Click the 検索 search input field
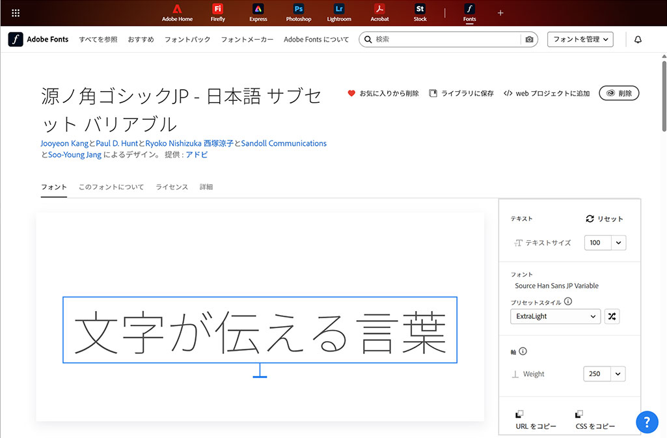 (x=446, y=40)
